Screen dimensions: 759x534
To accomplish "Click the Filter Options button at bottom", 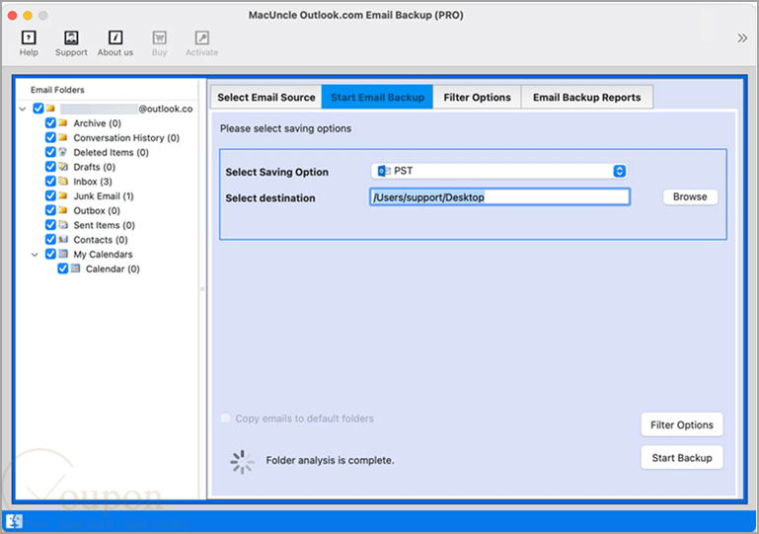I will tap(682, 424).
